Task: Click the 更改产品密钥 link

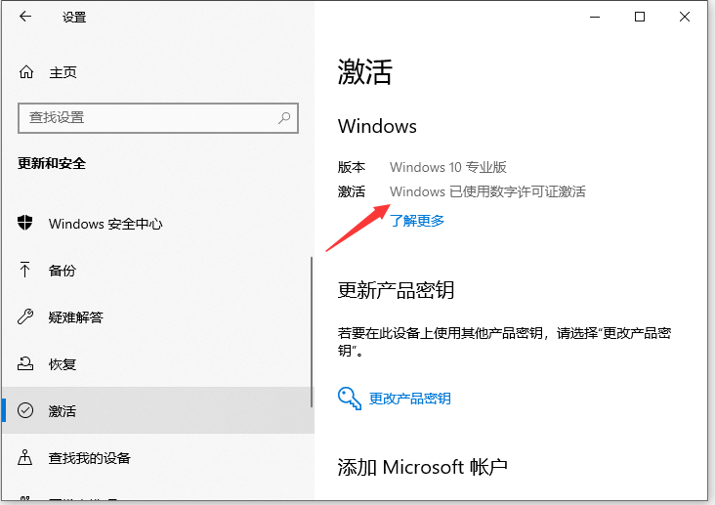Action: pyautogui.click(x=410, y=399)
